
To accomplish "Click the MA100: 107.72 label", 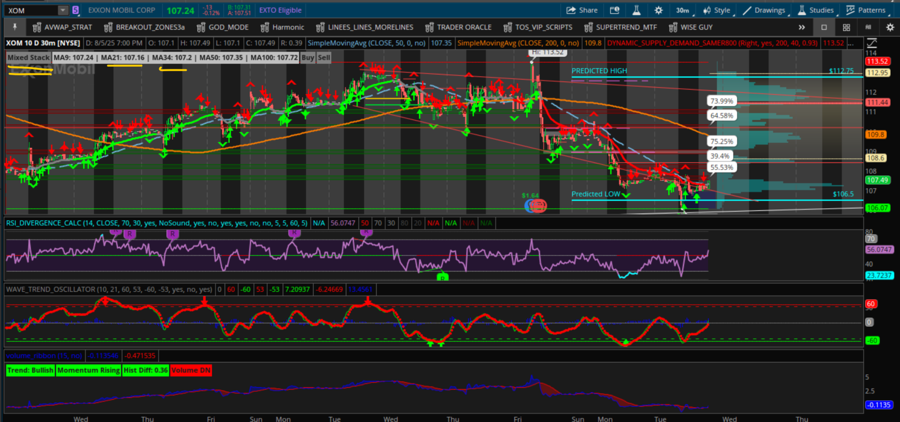I will (274, 58).
